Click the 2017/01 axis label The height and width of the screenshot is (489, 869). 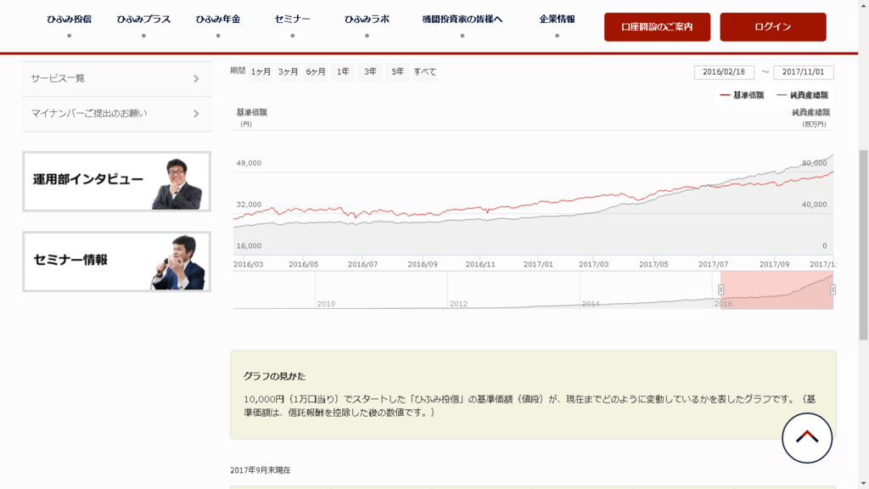pyautogui.click(x=538, y=265)
